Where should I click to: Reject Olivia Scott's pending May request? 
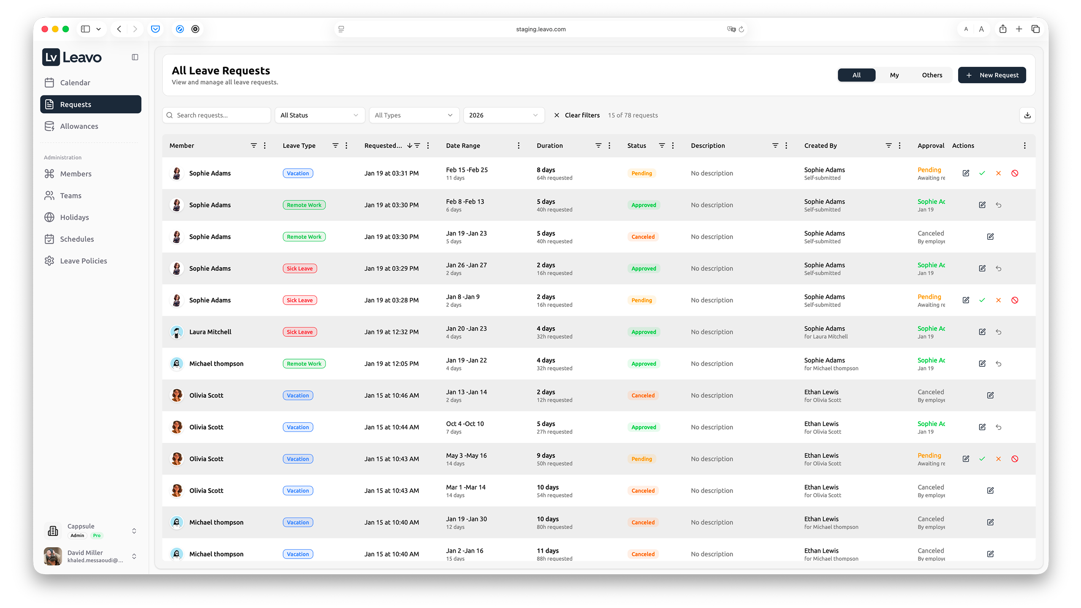coord(998,459)
